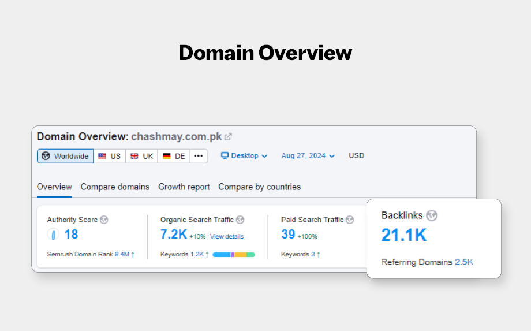Screen dimensions: 531x331
Task: Switch database to DE
Action: coord(174,156)
